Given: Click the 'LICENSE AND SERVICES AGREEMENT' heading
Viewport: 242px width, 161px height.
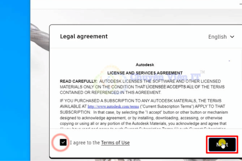Looking at the screenshot, I should pos(145,73).
